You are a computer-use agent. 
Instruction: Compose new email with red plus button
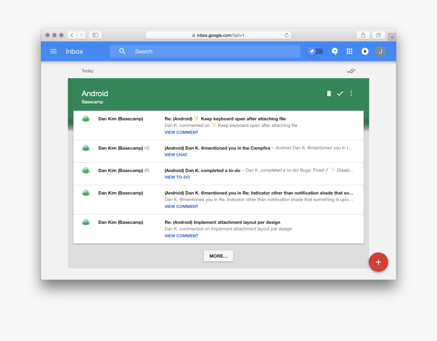coord(378,262)
